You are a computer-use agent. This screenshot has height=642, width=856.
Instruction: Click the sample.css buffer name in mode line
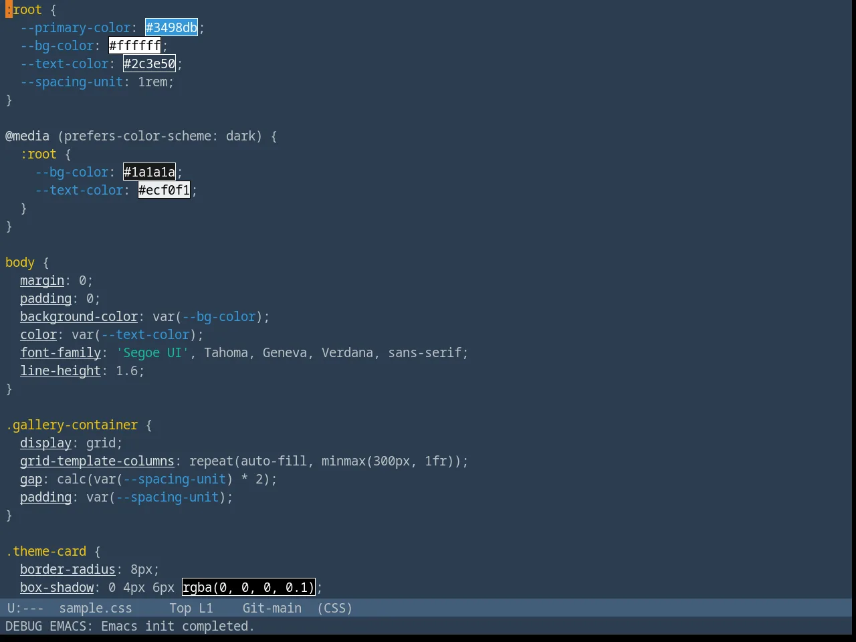pyautogui.click(x=96, y=608)
